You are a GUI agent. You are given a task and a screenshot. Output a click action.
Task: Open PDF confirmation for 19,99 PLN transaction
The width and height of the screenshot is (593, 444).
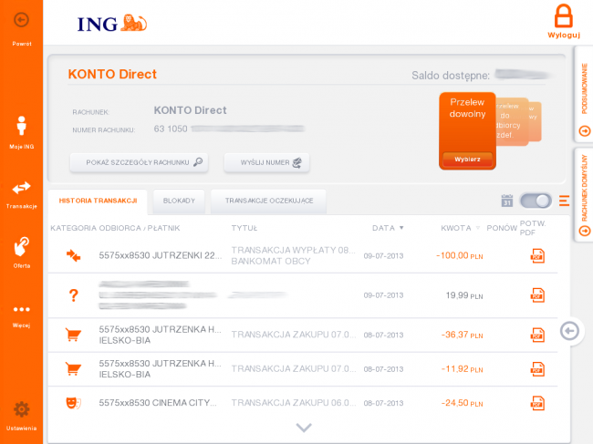coord(537,295)
